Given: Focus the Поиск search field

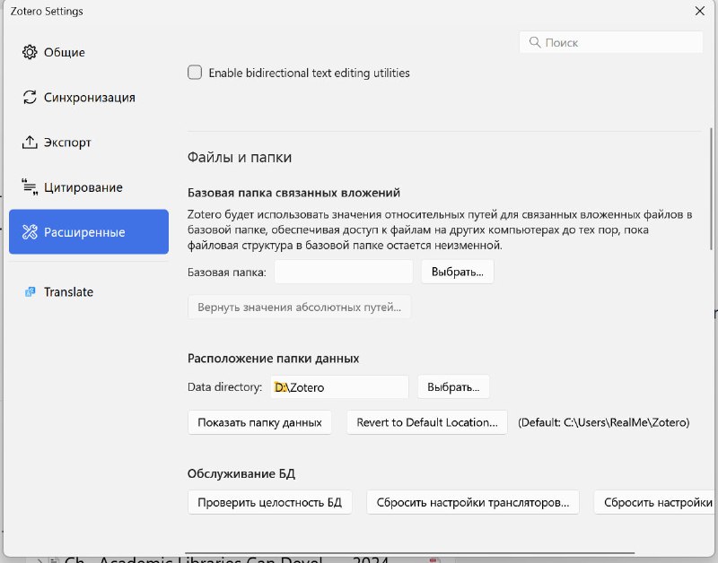Looking at the screenshot, I should (611, 42).
